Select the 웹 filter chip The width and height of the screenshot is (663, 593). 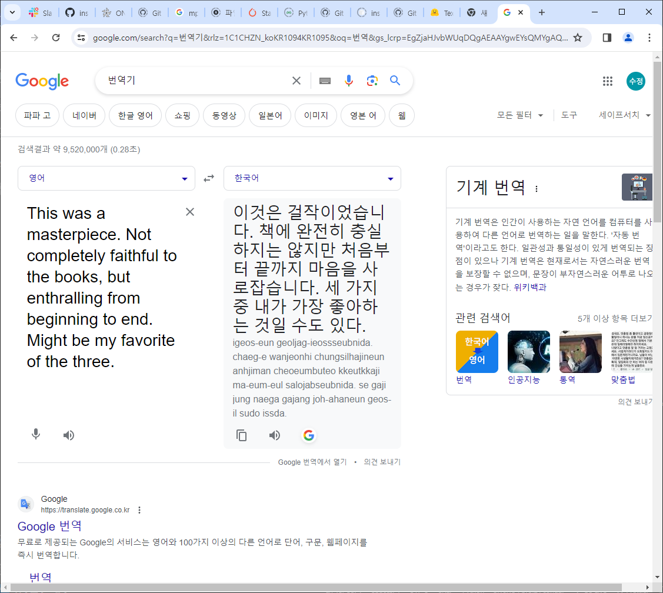(402, 115)
